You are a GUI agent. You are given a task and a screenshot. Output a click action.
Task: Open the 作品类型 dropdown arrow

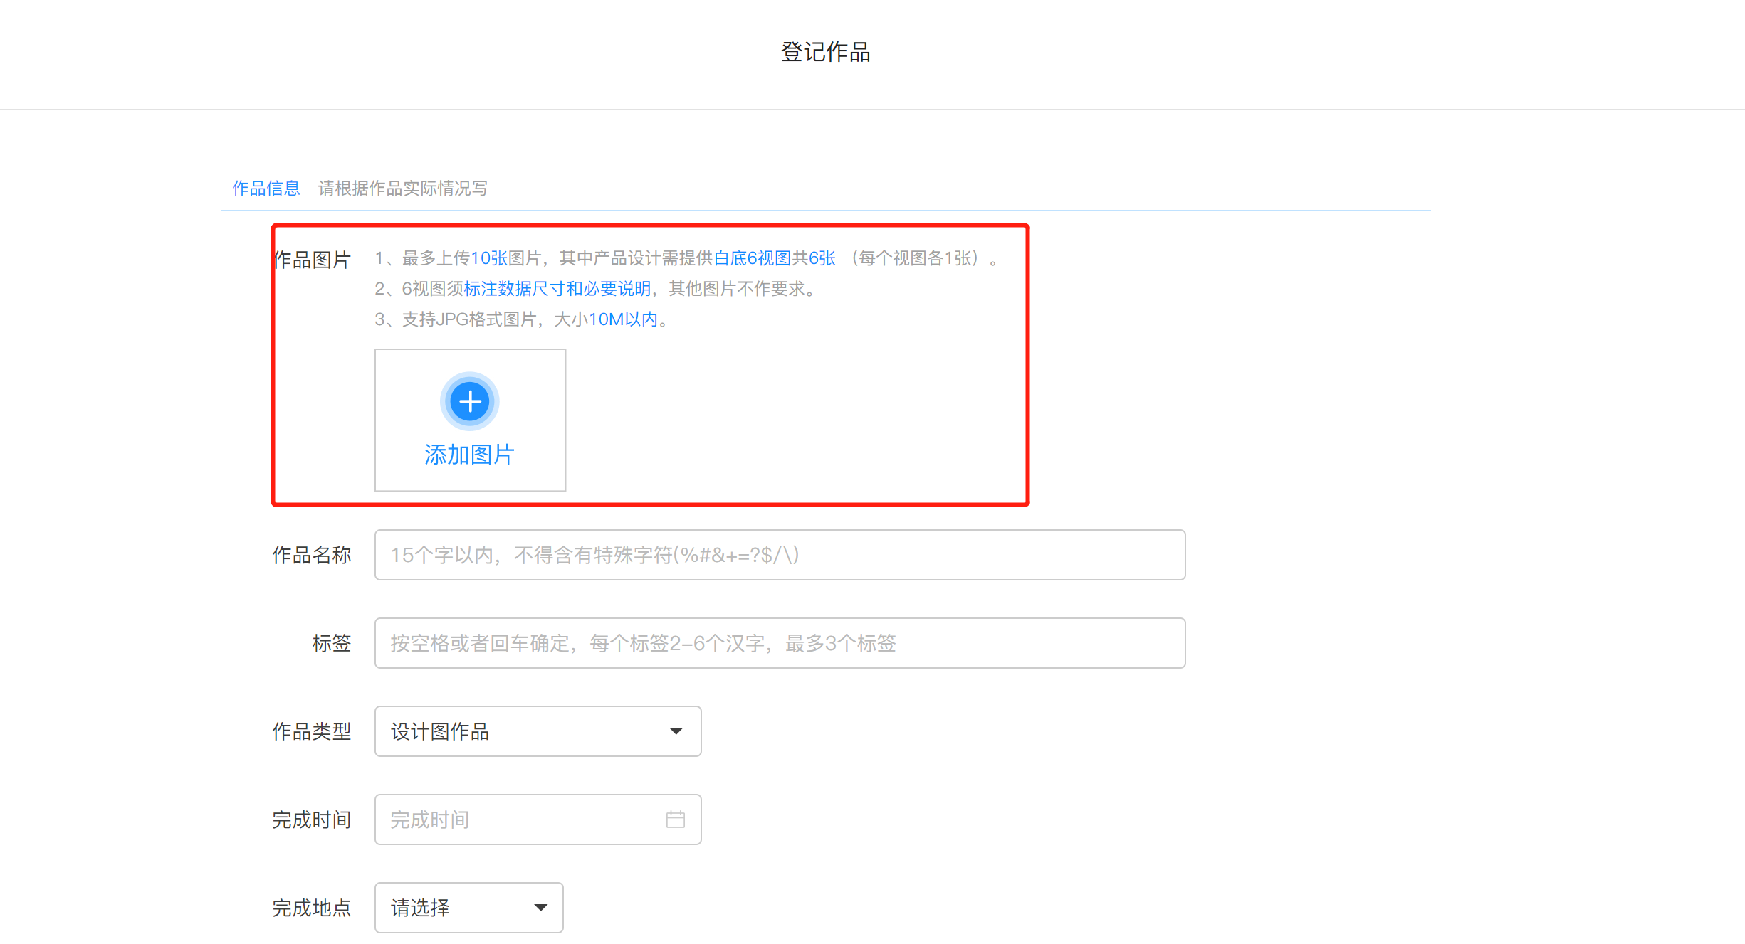676,731
